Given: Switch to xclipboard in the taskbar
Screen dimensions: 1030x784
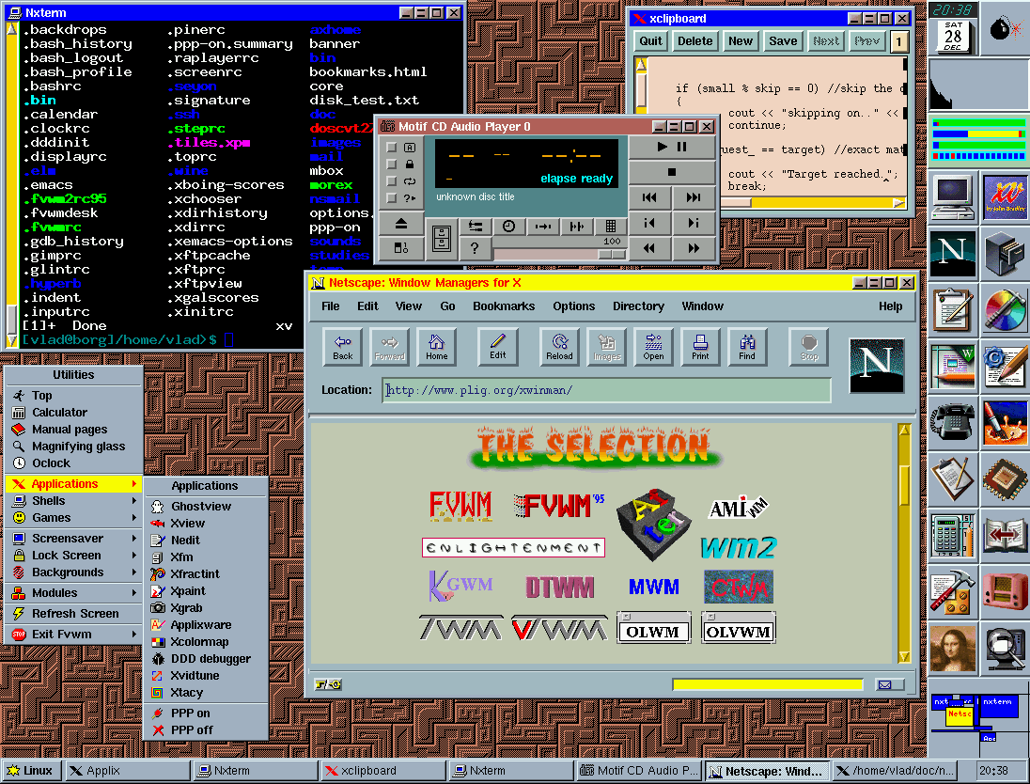Looking at the screenshot, I should 382,770.
